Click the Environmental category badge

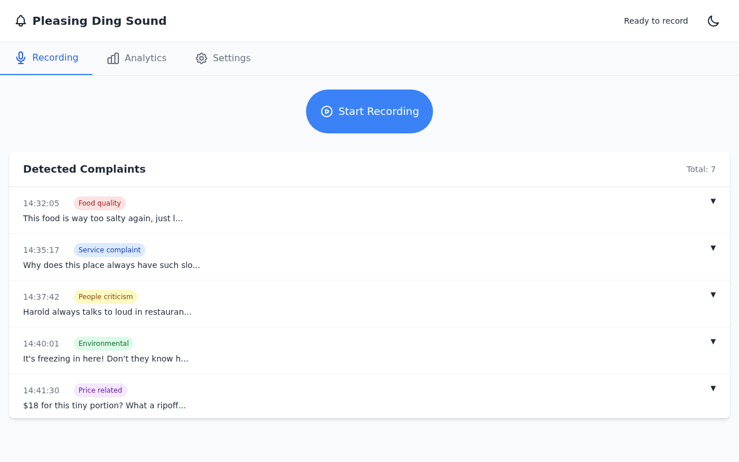[x=103, y=343]
